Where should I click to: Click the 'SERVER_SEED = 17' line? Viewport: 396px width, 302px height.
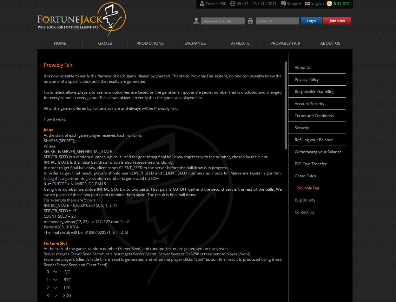pyautogui.click(x=60, y=211)
